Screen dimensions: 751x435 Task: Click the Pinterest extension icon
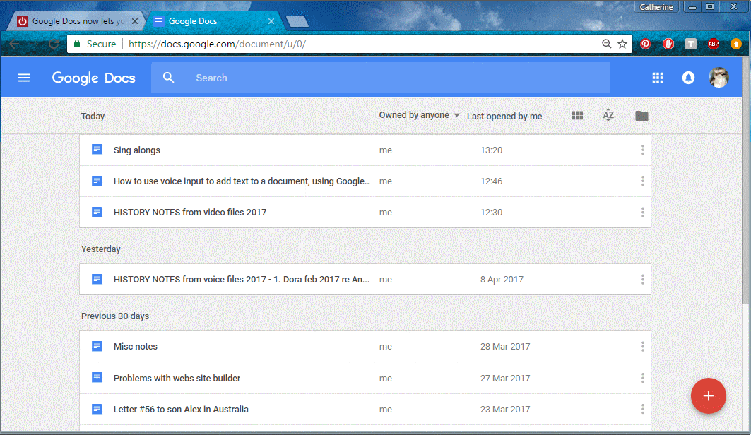(646, 44)
